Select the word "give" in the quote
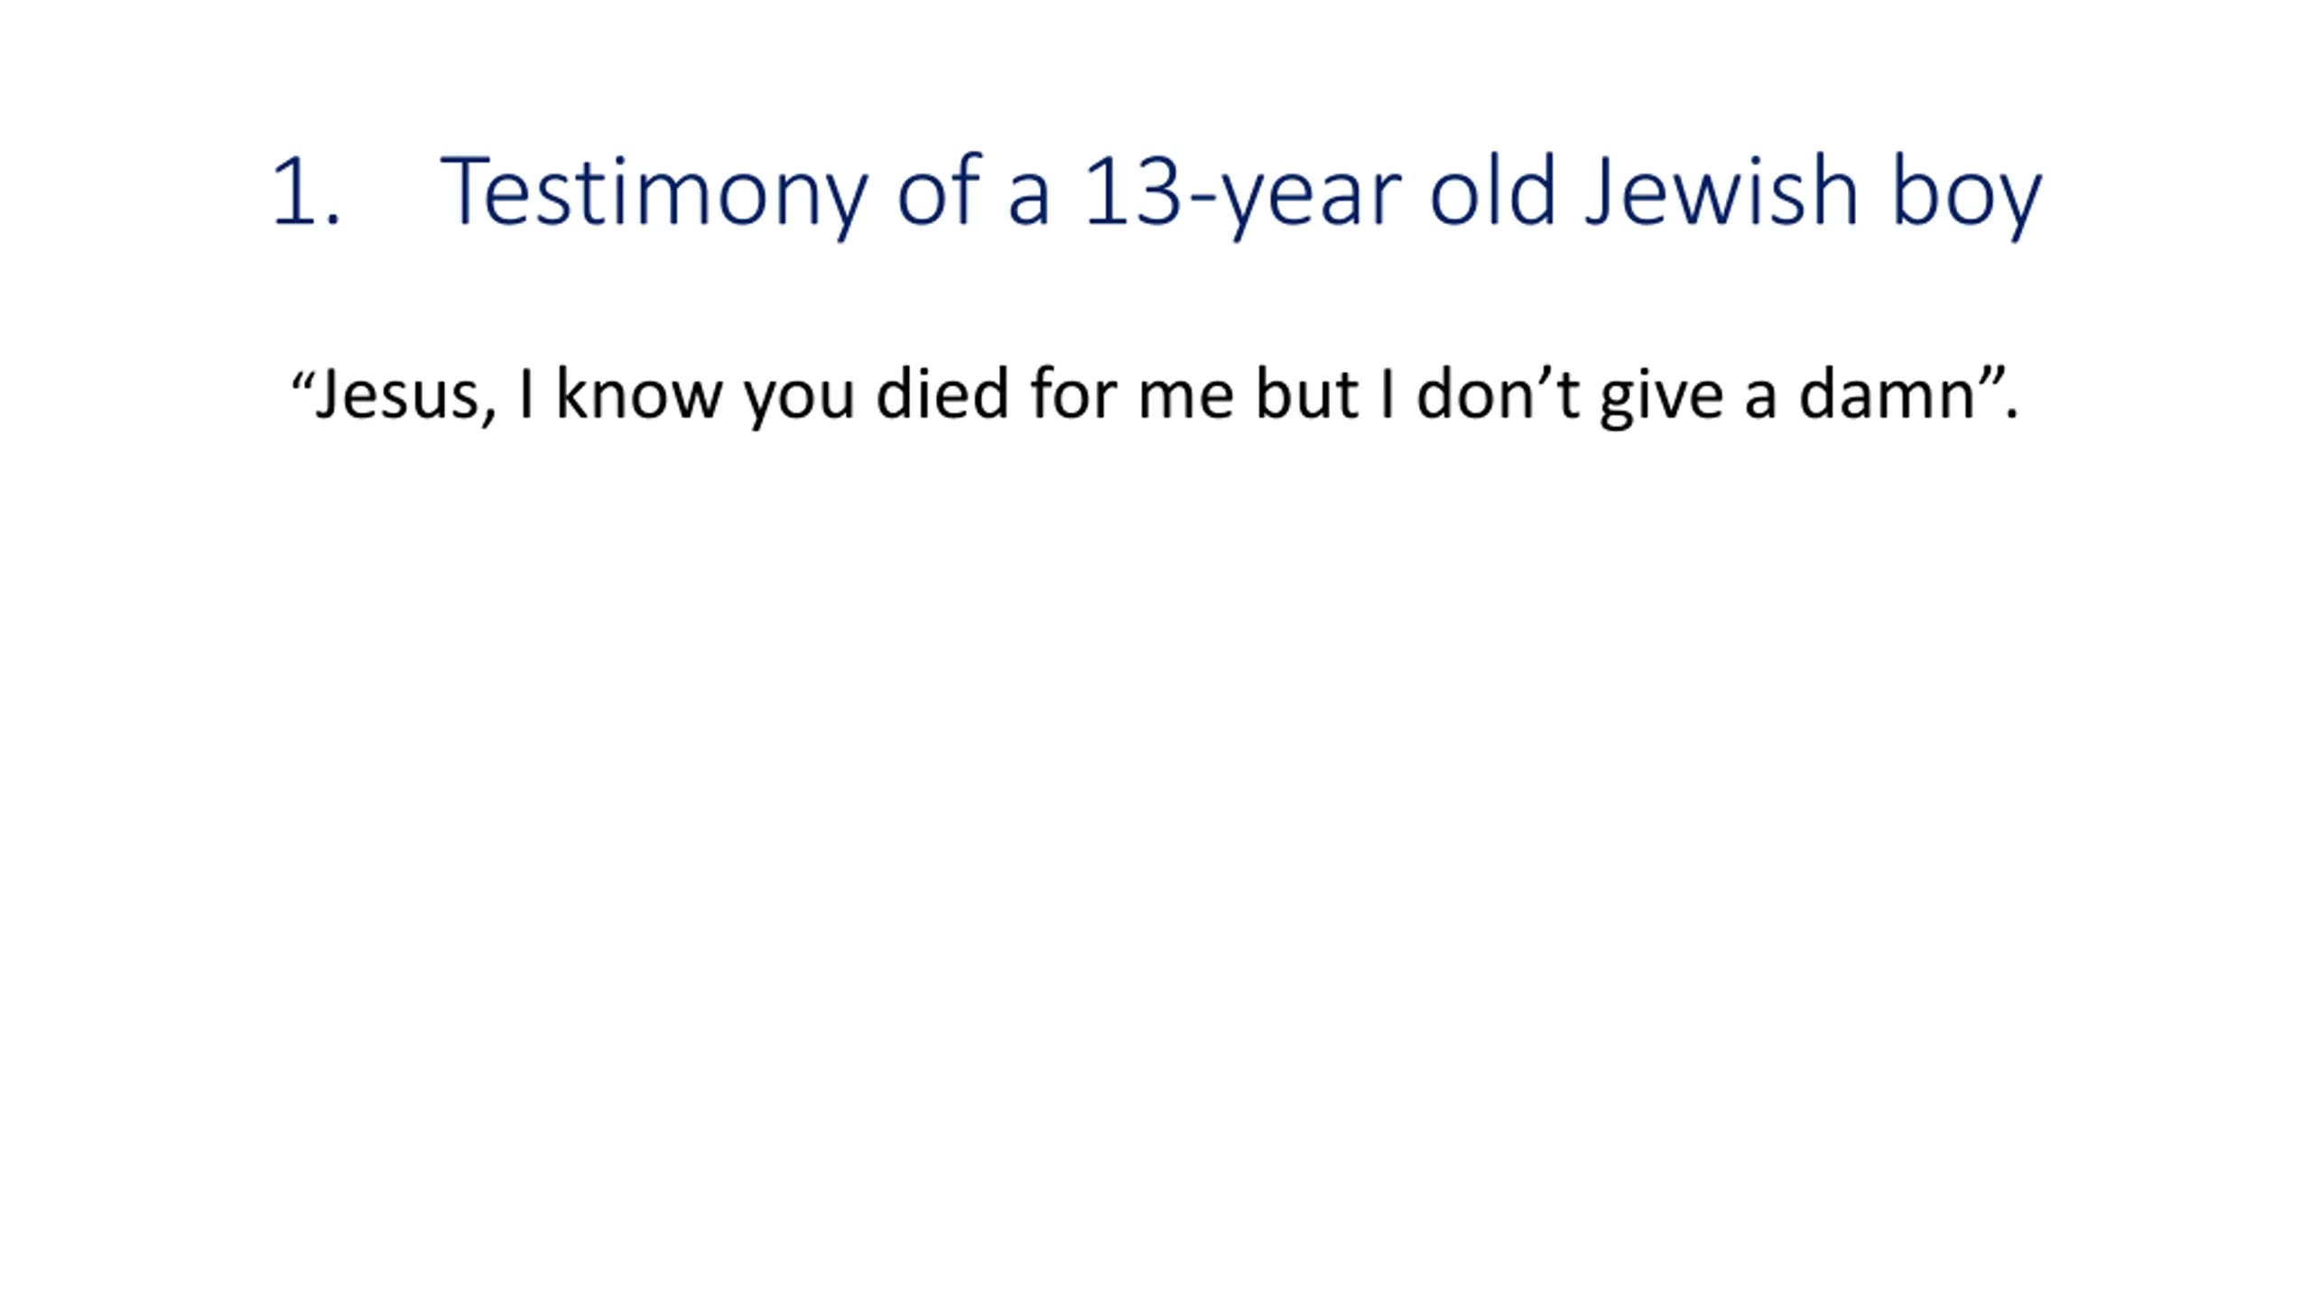This screenshot has height=1300, width=2311. coord(1661,398)
